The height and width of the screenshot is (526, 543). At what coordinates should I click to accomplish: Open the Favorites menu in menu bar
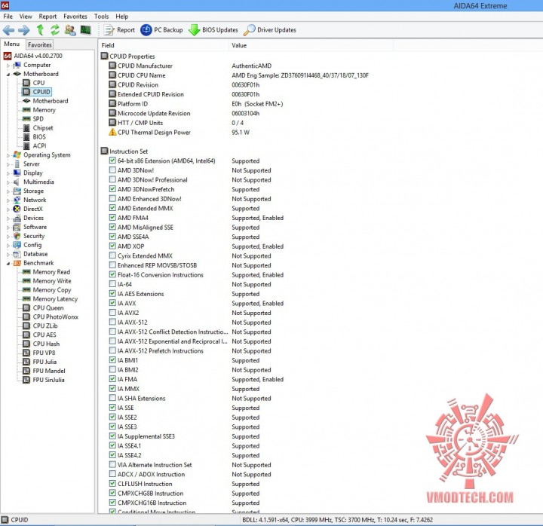[75, 17]
